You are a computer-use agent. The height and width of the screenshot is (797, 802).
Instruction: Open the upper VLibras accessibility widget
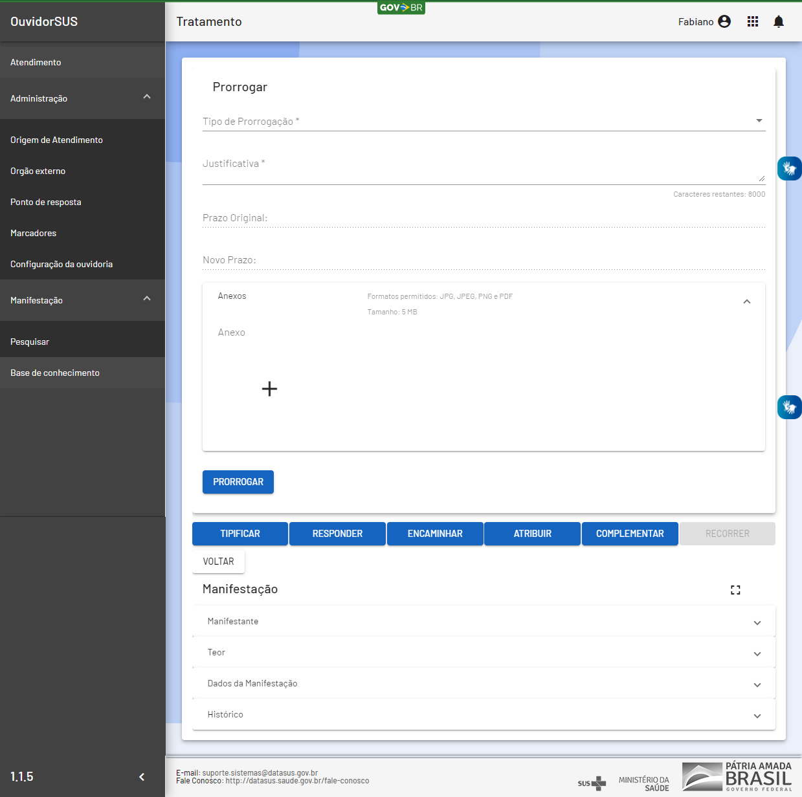click(789, 169)
